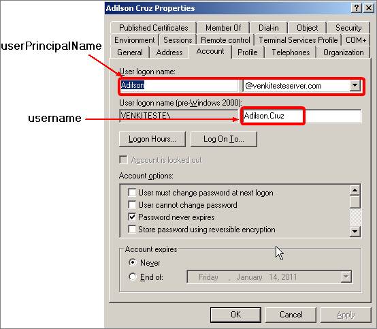The width and height of the screenshot is (377, 329).
Task: Select the Account tab
Action: [210, 51]
